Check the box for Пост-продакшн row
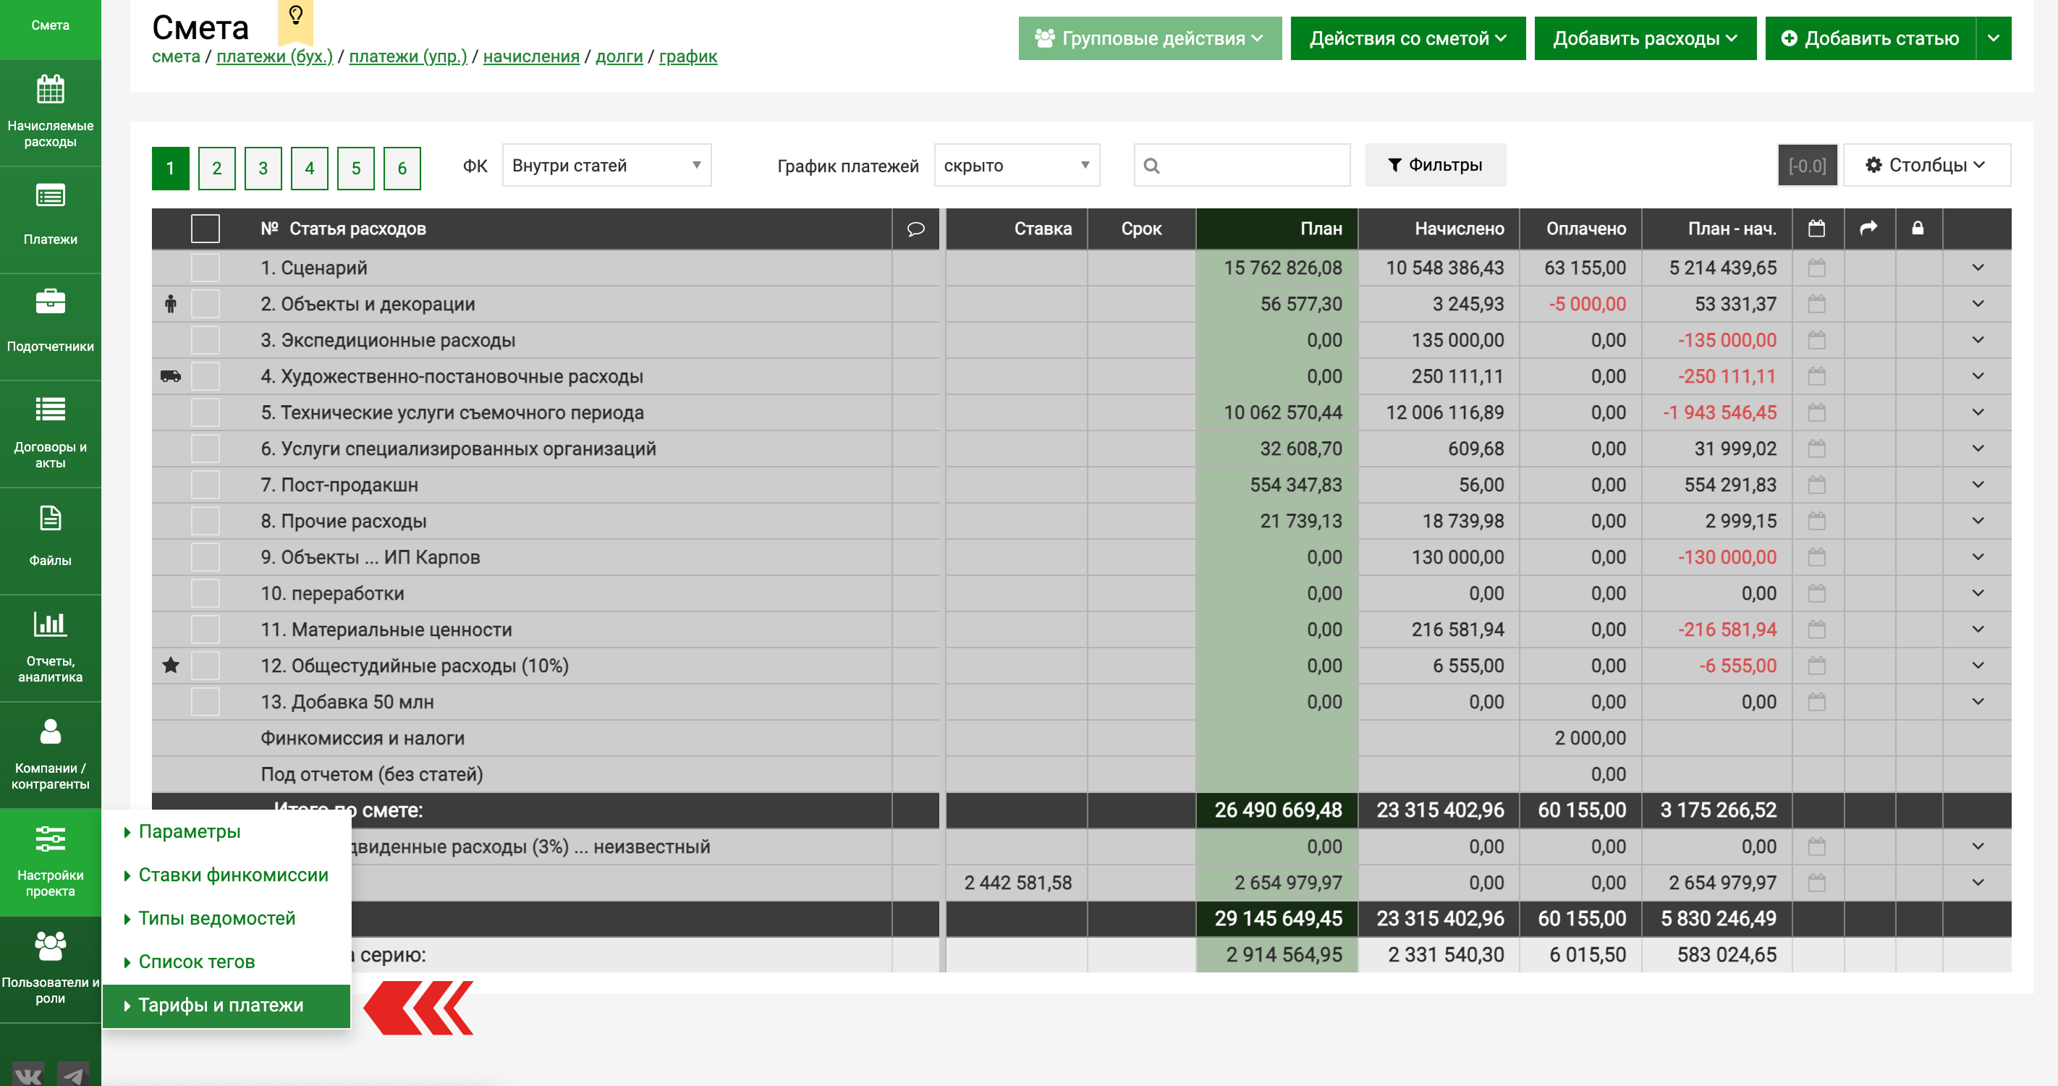Image resolution: width=2058 pixels, height=1086 pixels. (x=206, y=485)
